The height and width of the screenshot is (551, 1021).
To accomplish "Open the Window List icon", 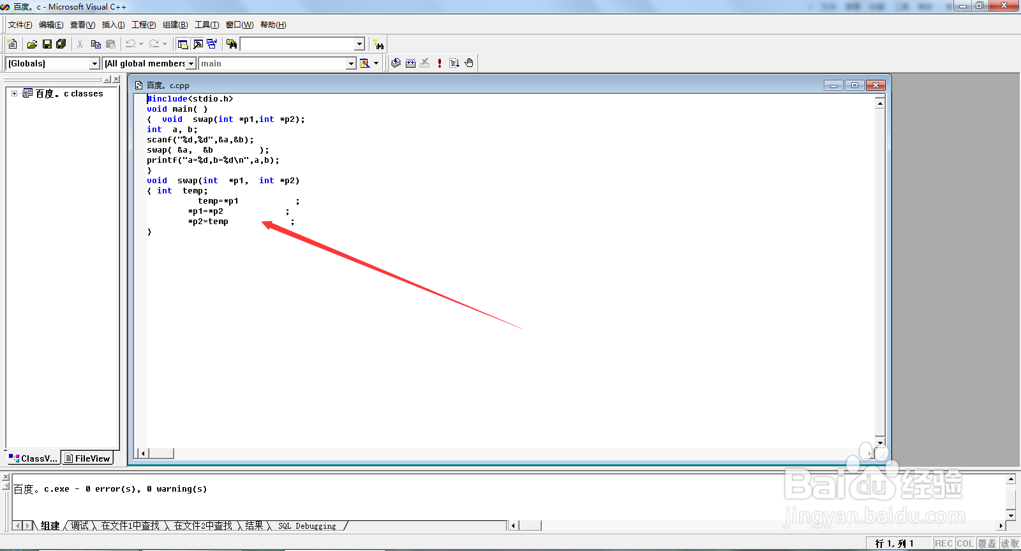I will coord(212,44).
